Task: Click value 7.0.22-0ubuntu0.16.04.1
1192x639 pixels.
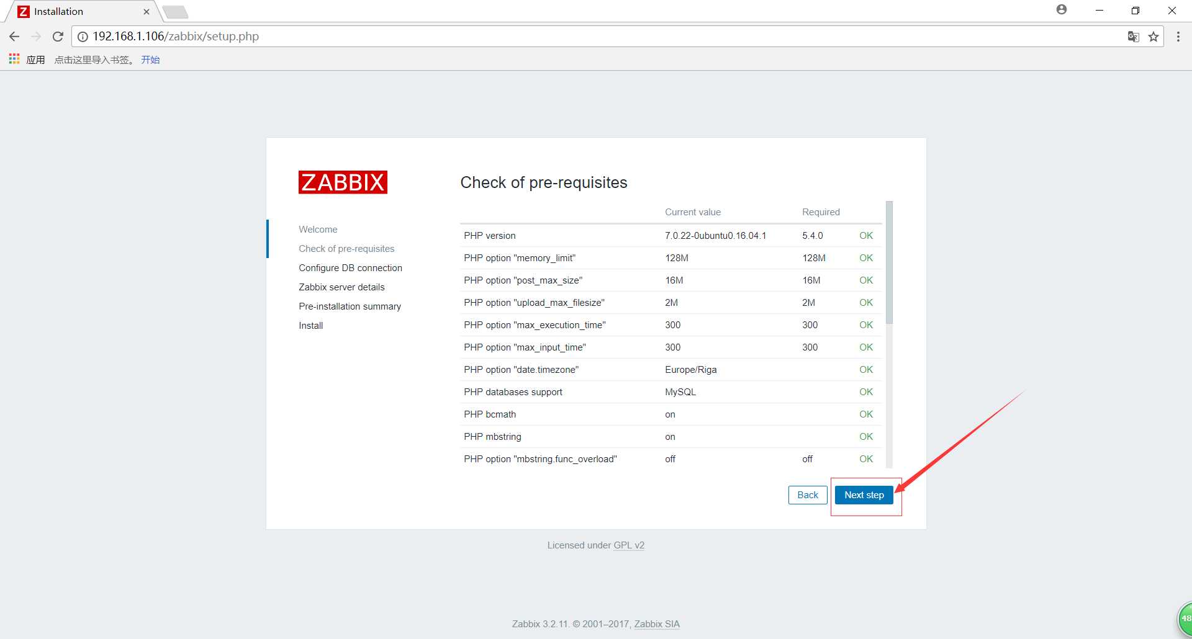Action: tap(715, 236)
